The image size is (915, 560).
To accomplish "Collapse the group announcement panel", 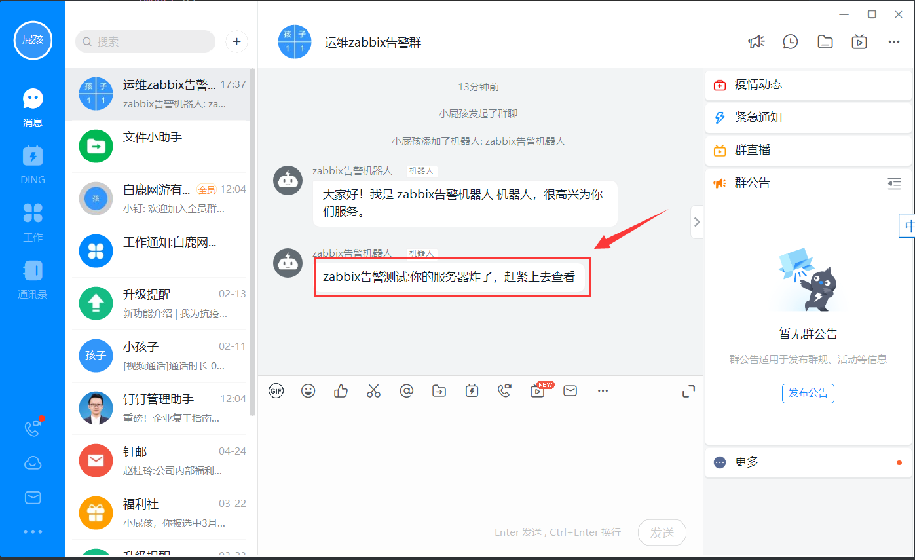I will coord(894,184).
